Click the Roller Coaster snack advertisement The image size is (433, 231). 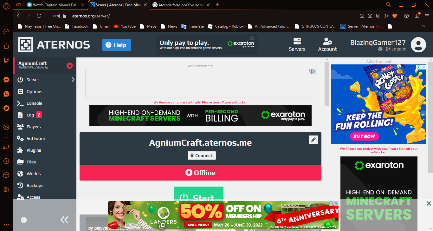tap(379, 104)
